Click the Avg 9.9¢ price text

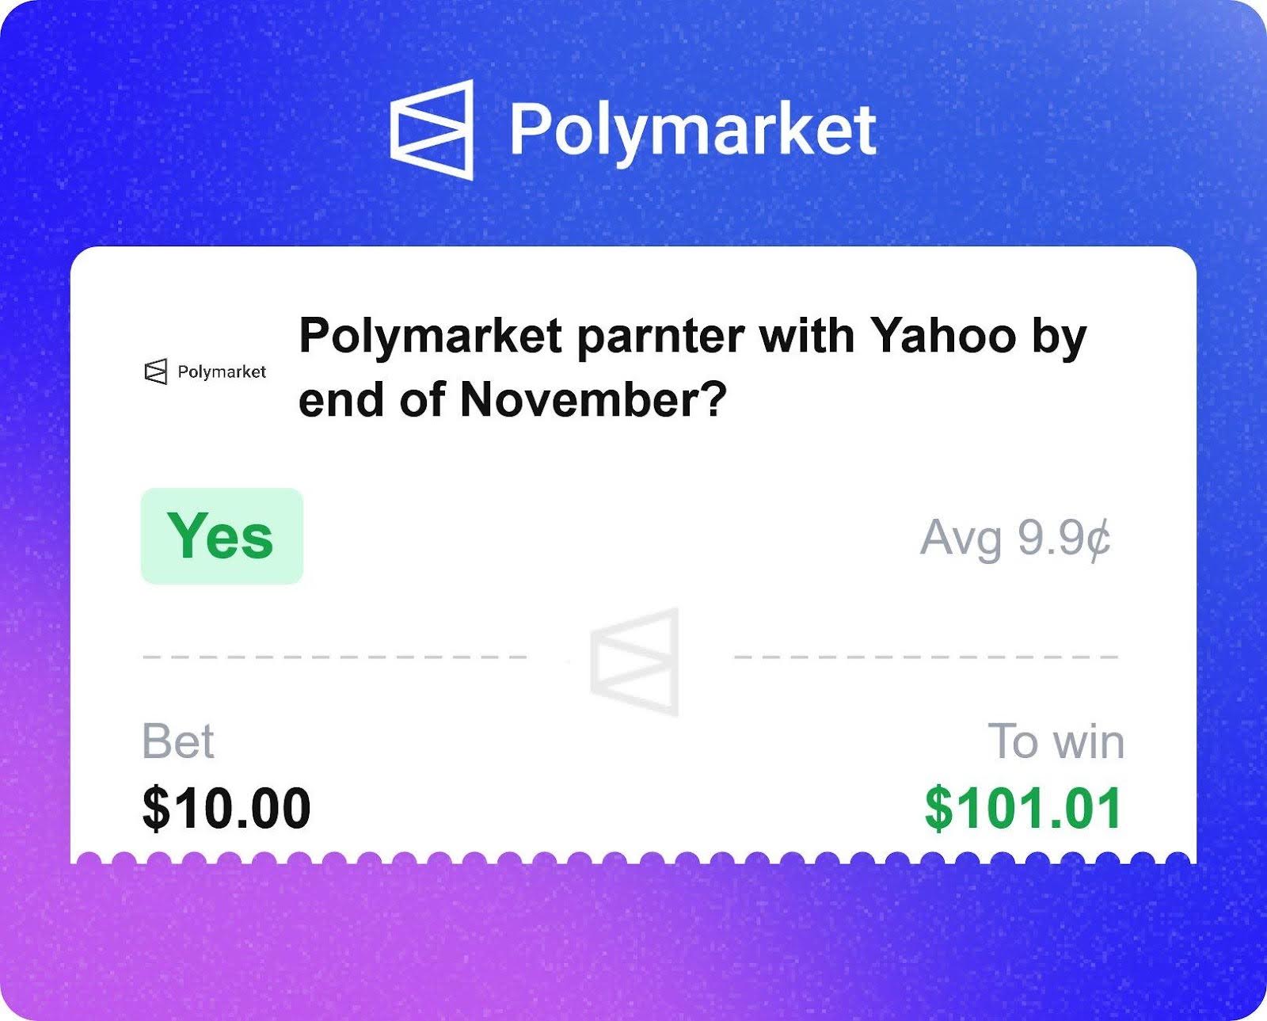1015,539
